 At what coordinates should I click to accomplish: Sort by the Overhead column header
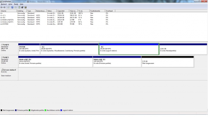tap(110, 11)
